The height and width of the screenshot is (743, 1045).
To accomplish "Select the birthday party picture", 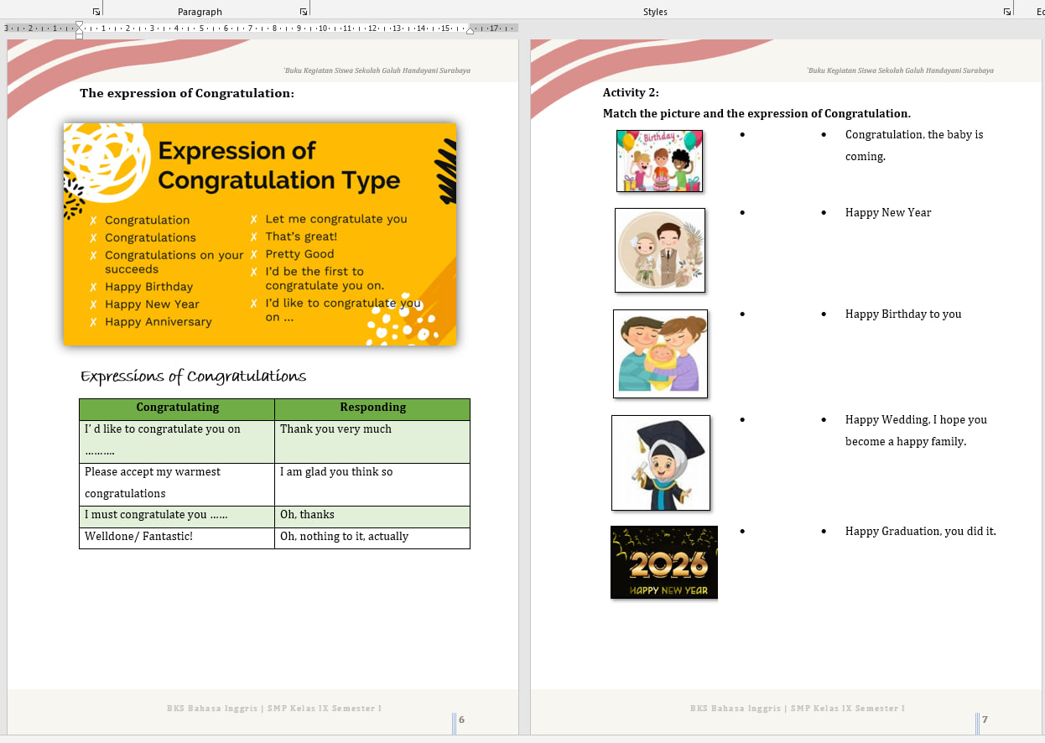I will [x=659, y=161].
